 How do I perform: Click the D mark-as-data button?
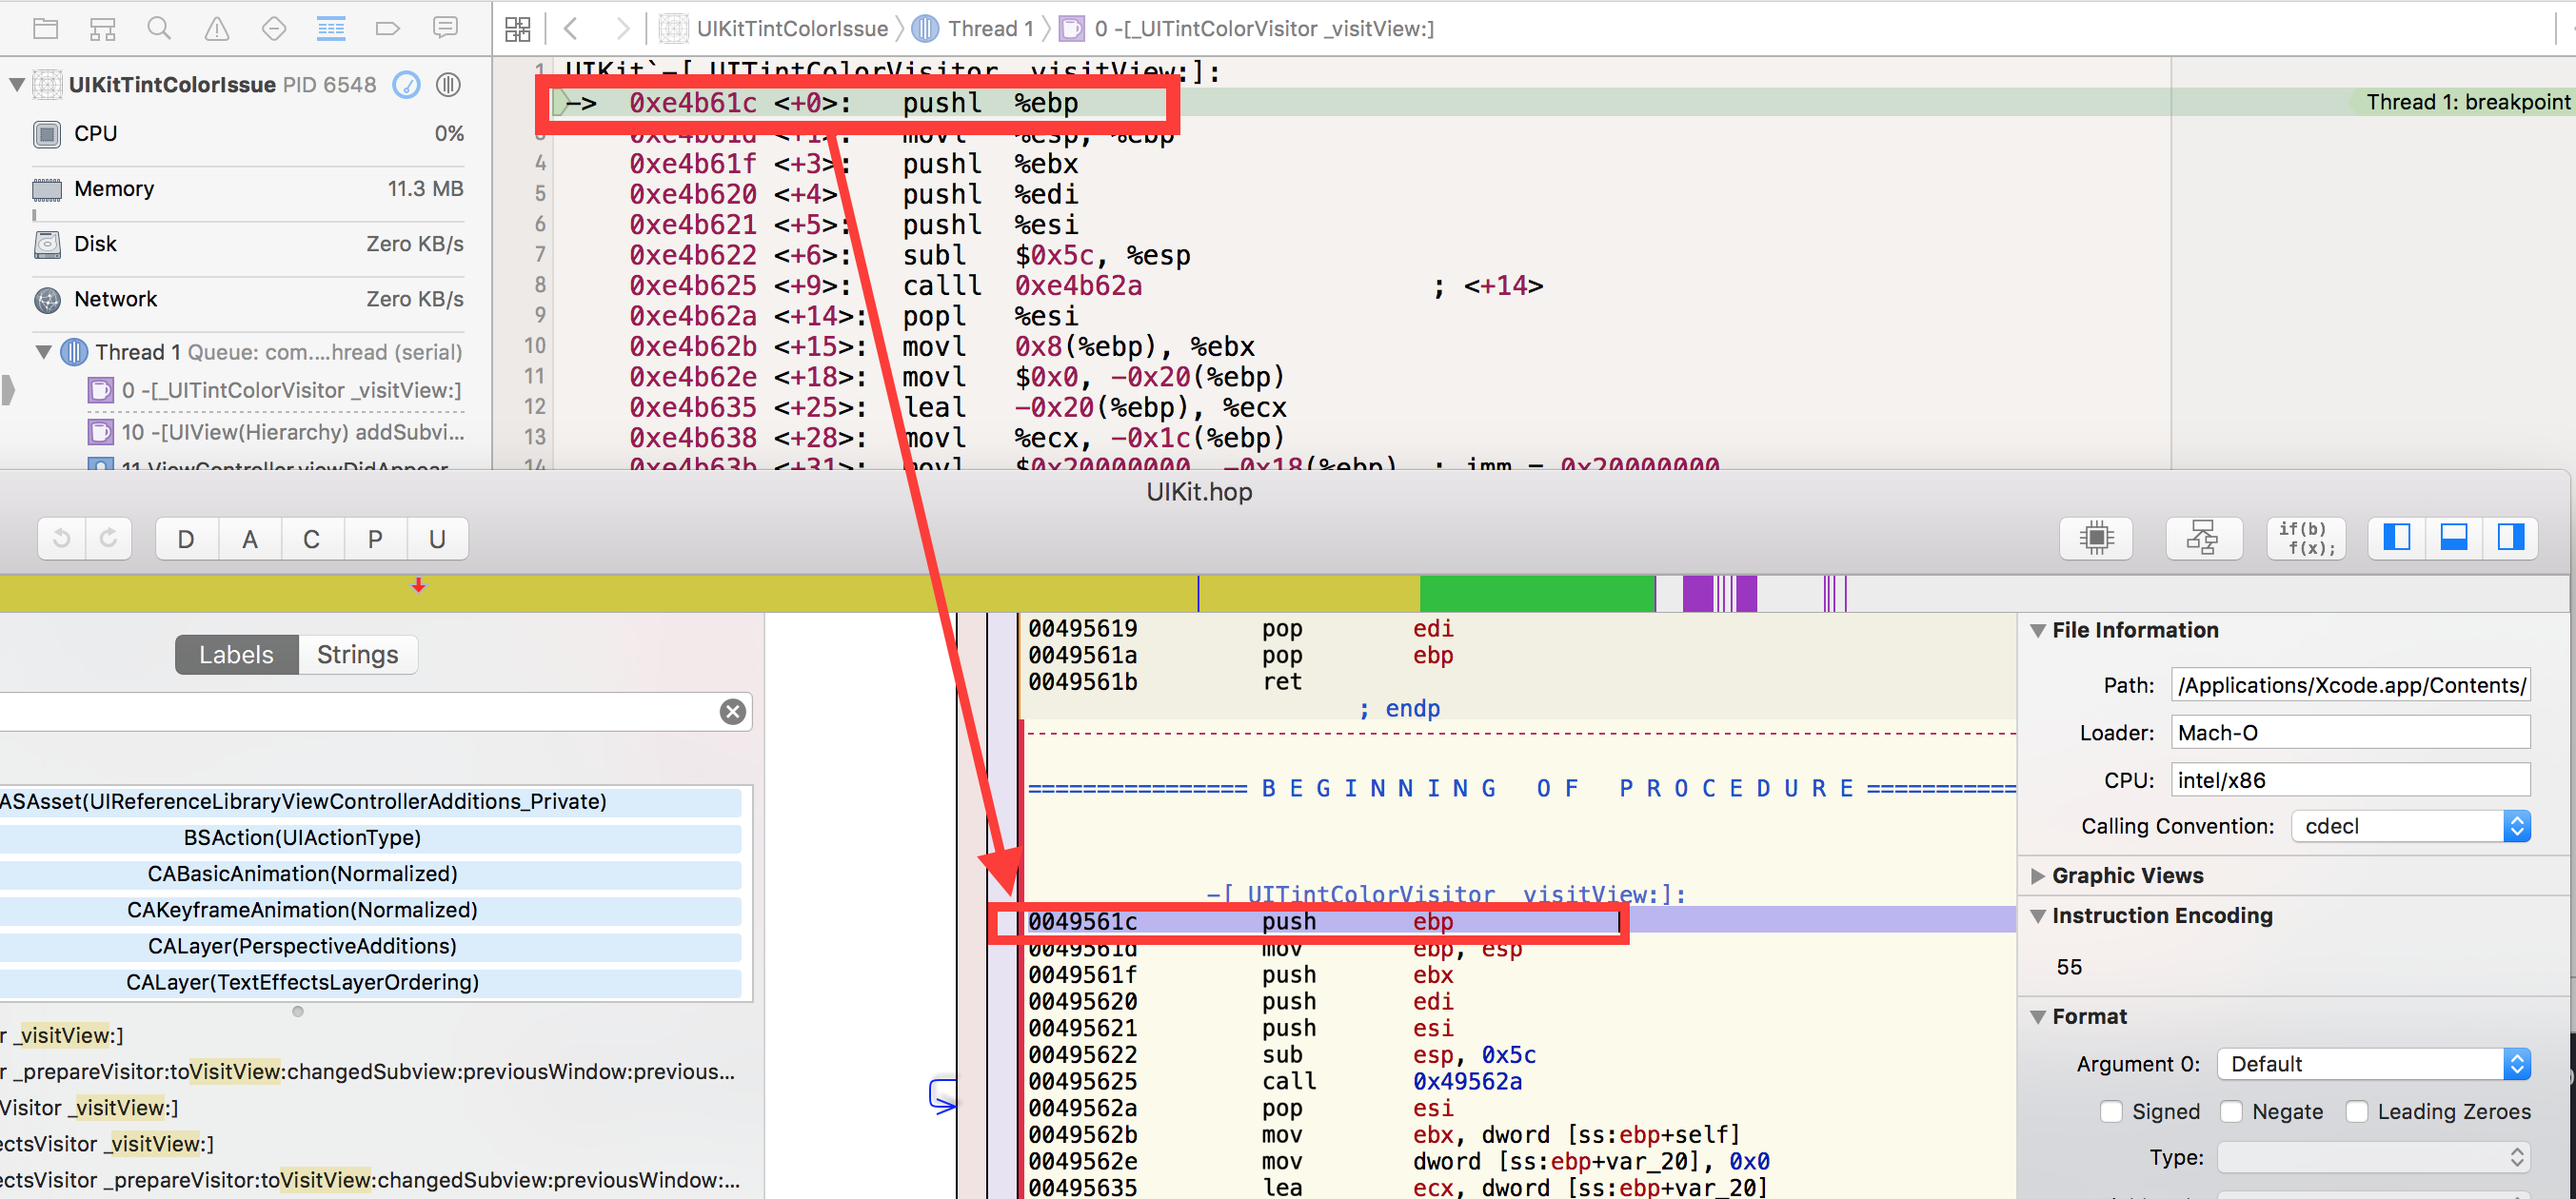[x=186, y=539]
